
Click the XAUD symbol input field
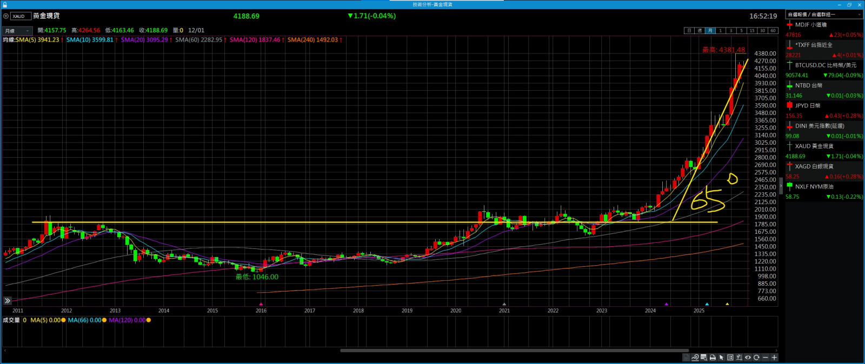pyautogui.click(x=21, y=16)
